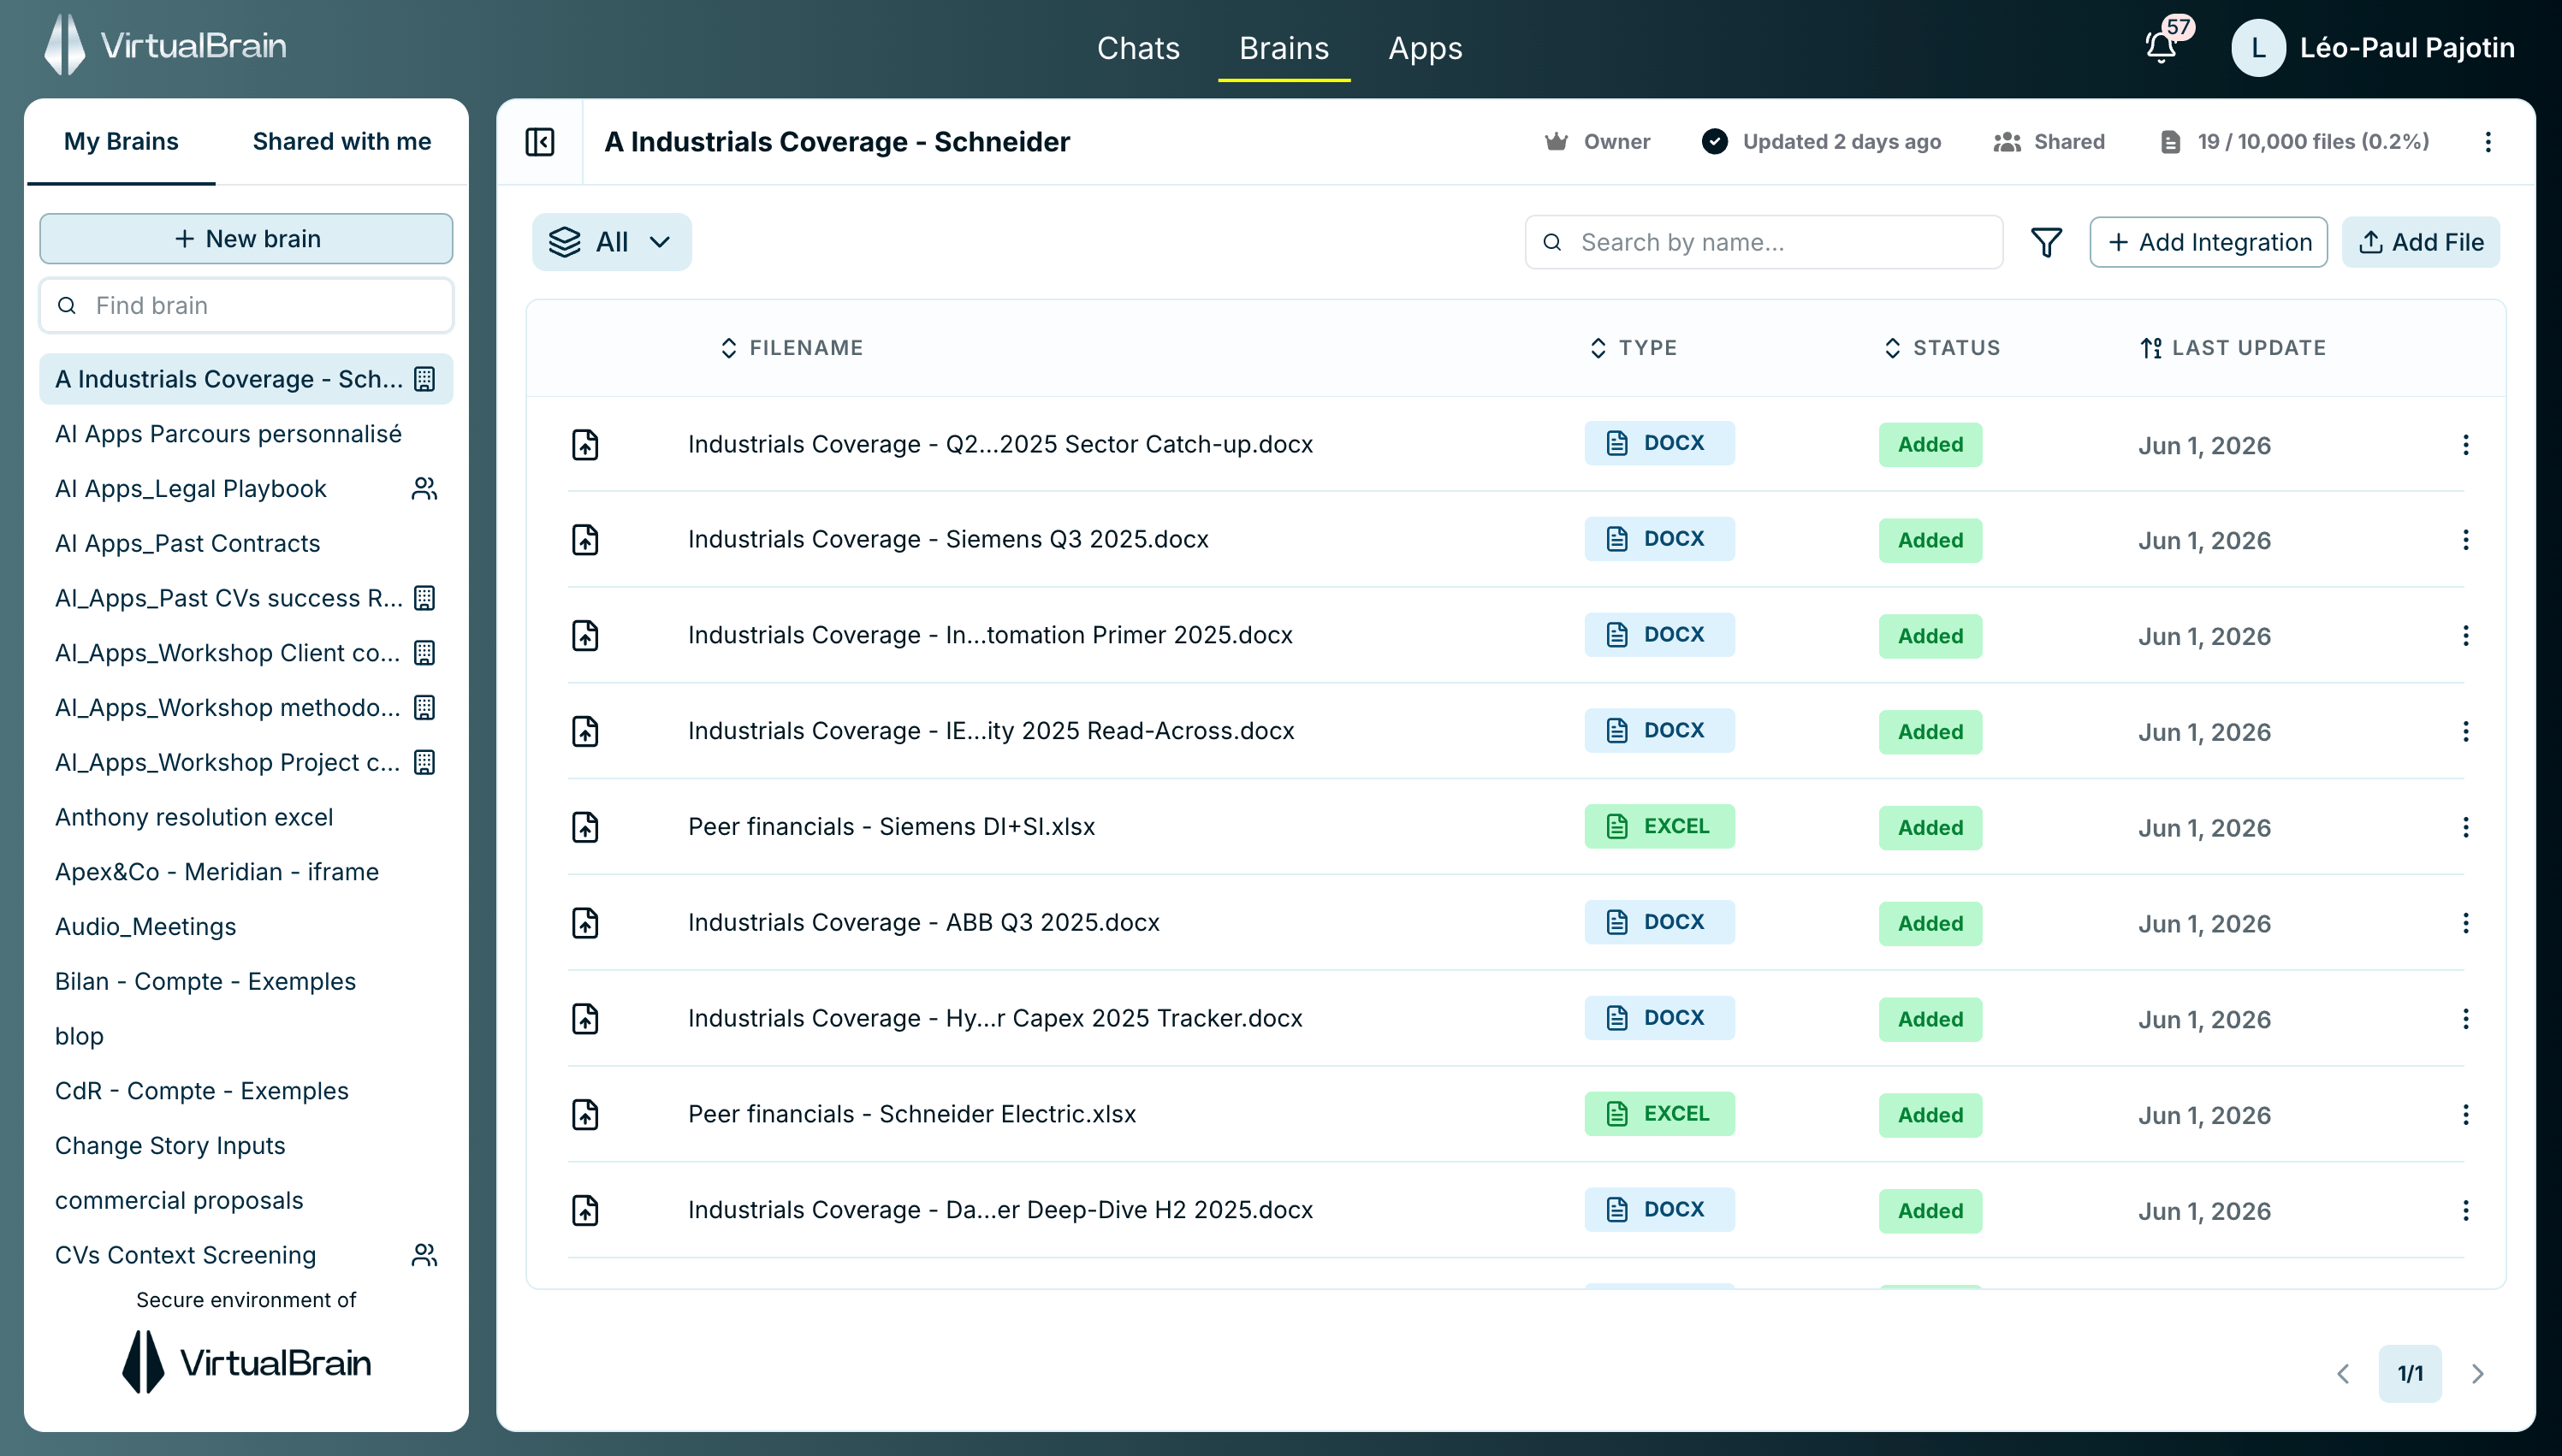
Task: Click file icon for Siemens Q3 2025.docx
Action: click(585, 540)
